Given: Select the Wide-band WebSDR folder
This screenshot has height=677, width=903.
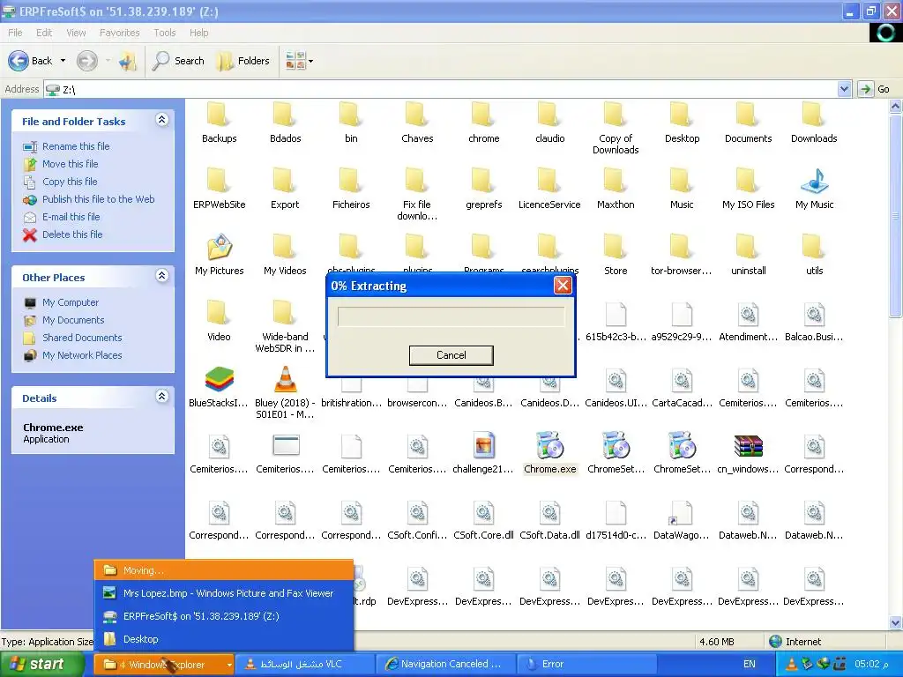Looking at the screenshot, I should (x=285, y=325).
